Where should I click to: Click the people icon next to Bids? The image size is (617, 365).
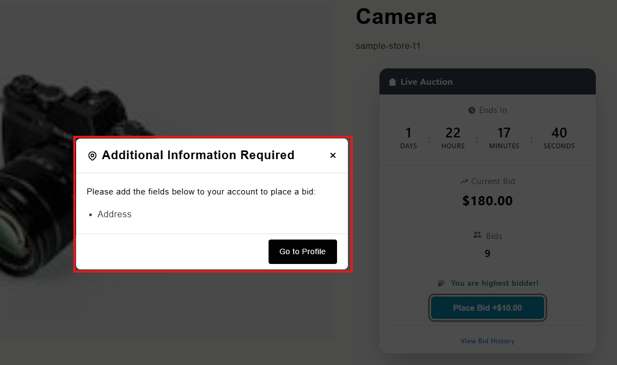click(x=477, y=235)
